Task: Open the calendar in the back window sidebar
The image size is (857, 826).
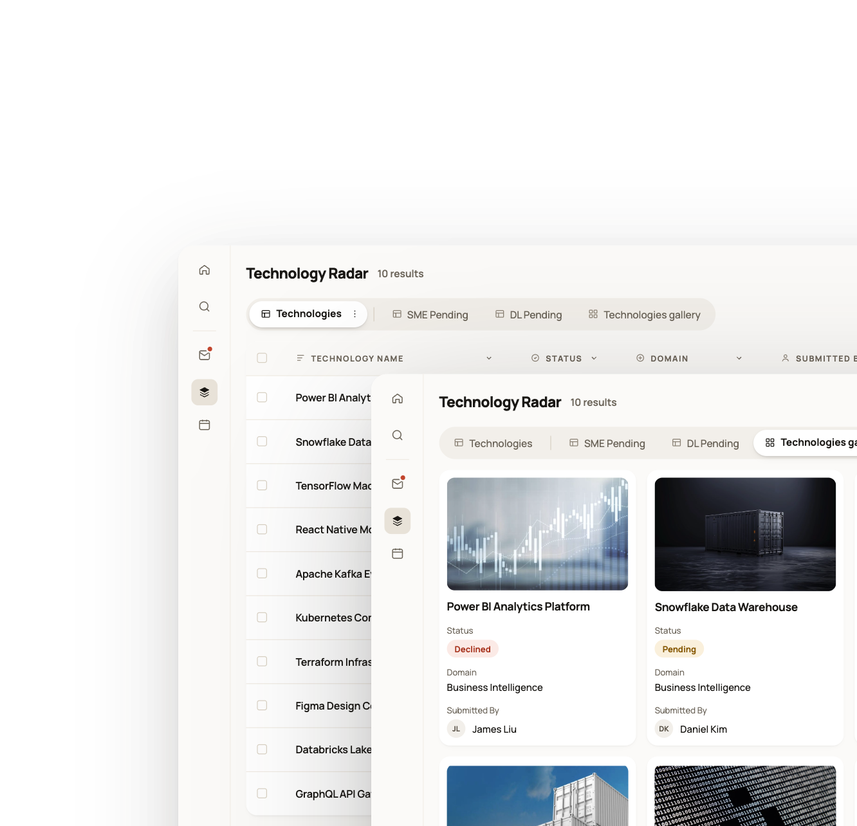Action: pyautogui.click(x=205, y=425)
